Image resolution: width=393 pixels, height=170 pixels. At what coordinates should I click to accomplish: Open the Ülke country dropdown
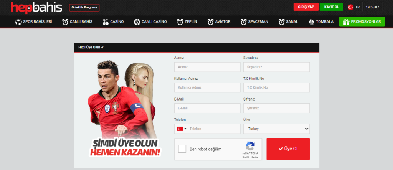pyautogui.click(x=276, y=129)
